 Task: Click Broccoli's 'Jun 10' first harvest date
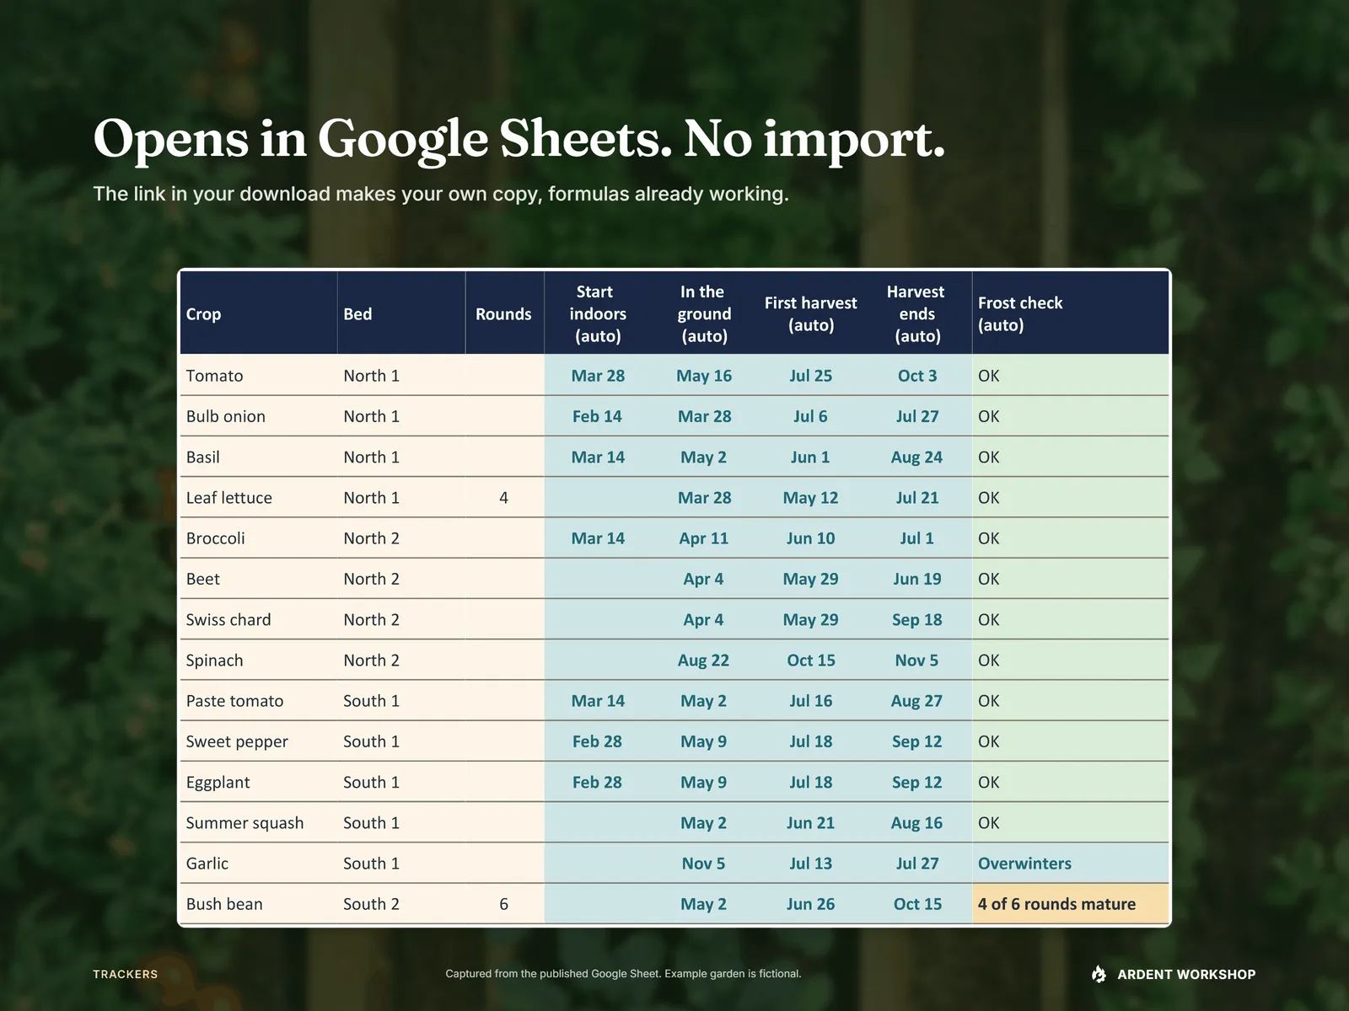click(x=810, y=538)
